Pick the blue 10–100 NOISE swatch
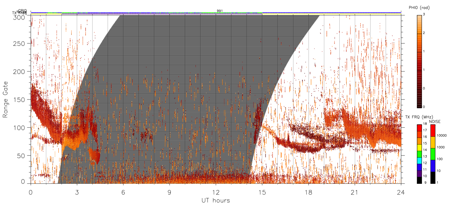451x208 pixels. 432,166
